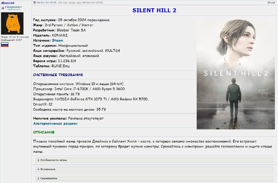278x183 pixels.
Task: Click the genre text '3rd Person / Action / Horror'
Action: (69, 25)
